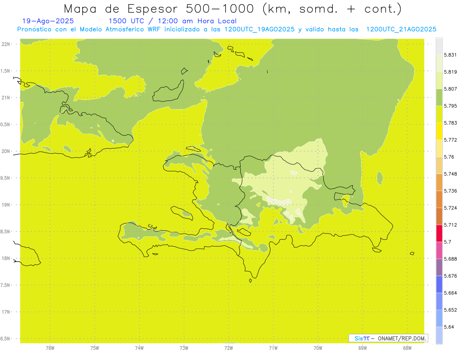Click the 5.783 colorbar label

tap(450, 123)
